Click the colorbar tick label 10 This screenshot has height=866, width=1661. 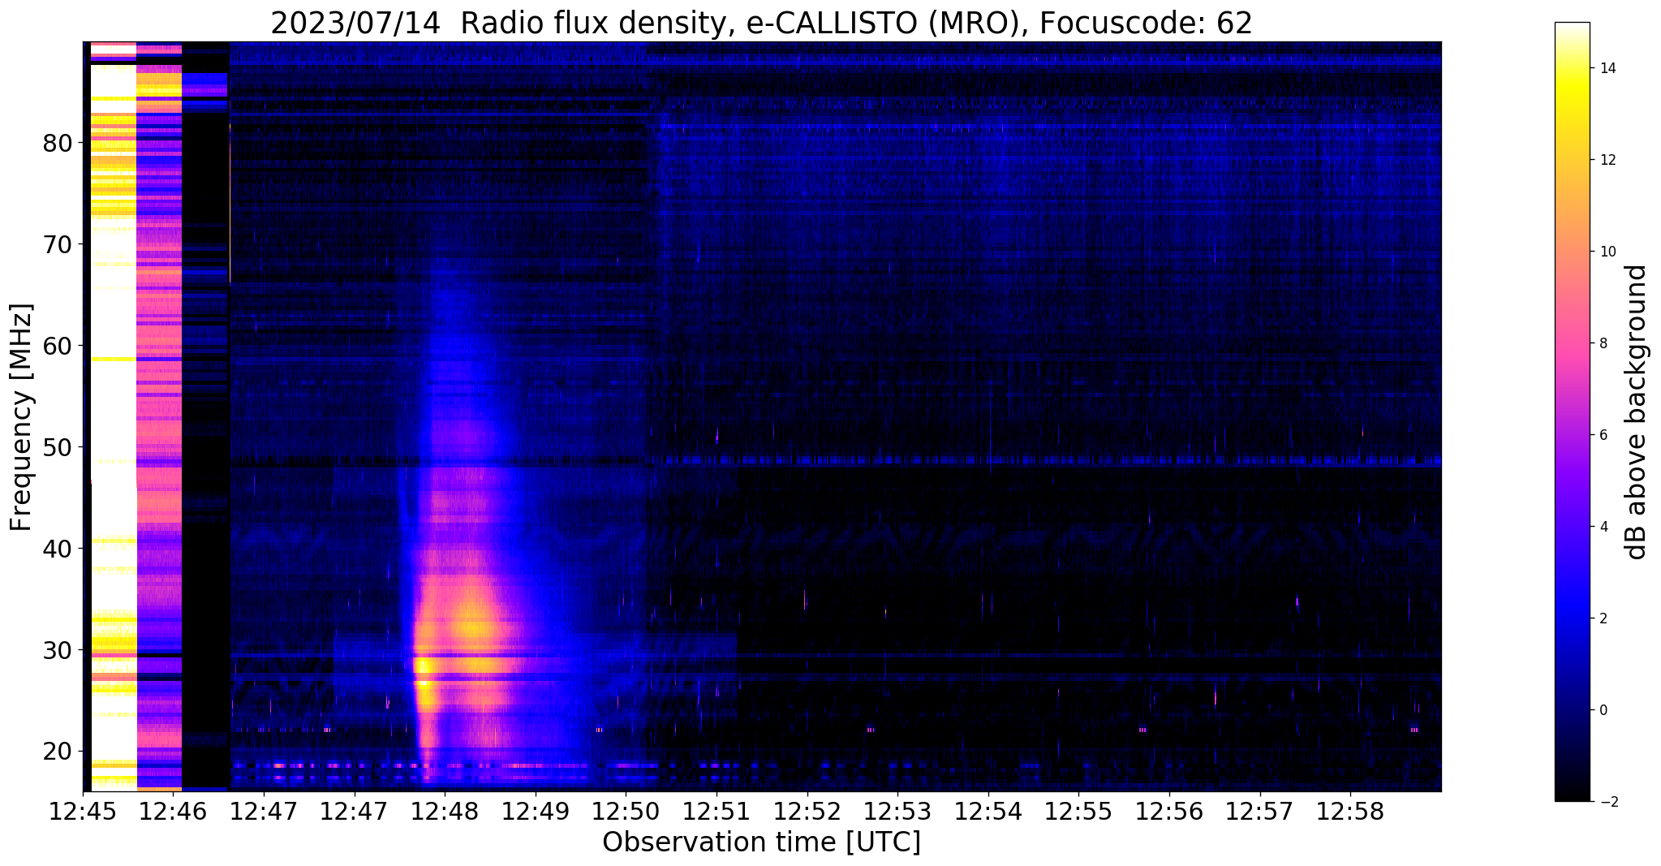click(1607, 252)
